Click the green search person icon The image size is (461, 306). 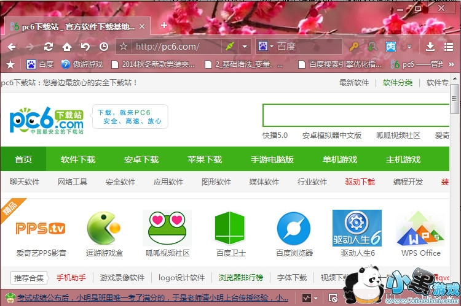click(x=372, y=47)
